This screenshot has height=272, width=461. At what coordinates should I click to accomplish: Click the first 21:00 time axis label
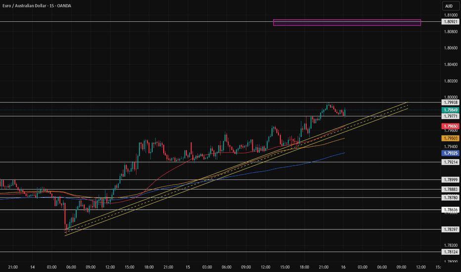coord(13,267)
